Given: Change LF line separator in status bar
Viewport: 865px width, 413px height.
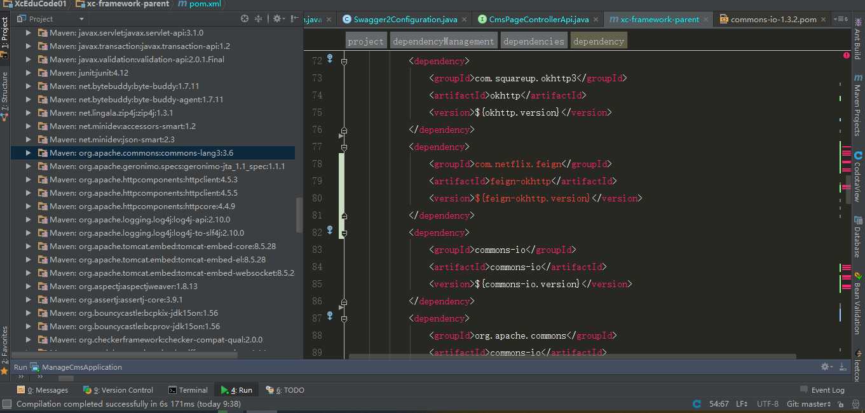Looking at the screenshot, I should (741, 404).
